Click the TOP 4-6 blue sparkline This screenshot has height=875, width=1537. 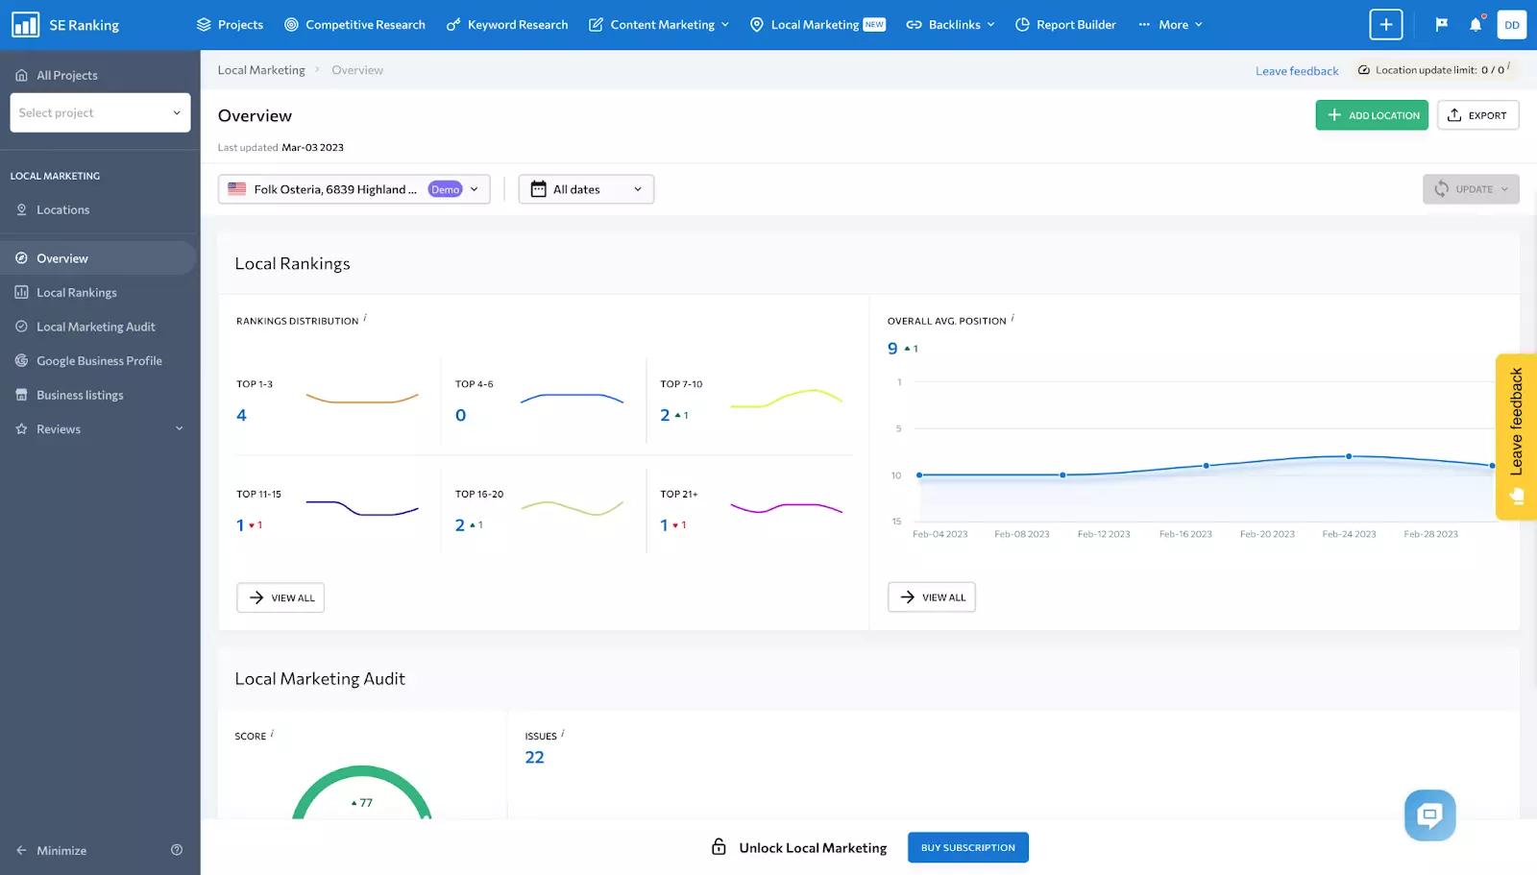coord(572,398)
